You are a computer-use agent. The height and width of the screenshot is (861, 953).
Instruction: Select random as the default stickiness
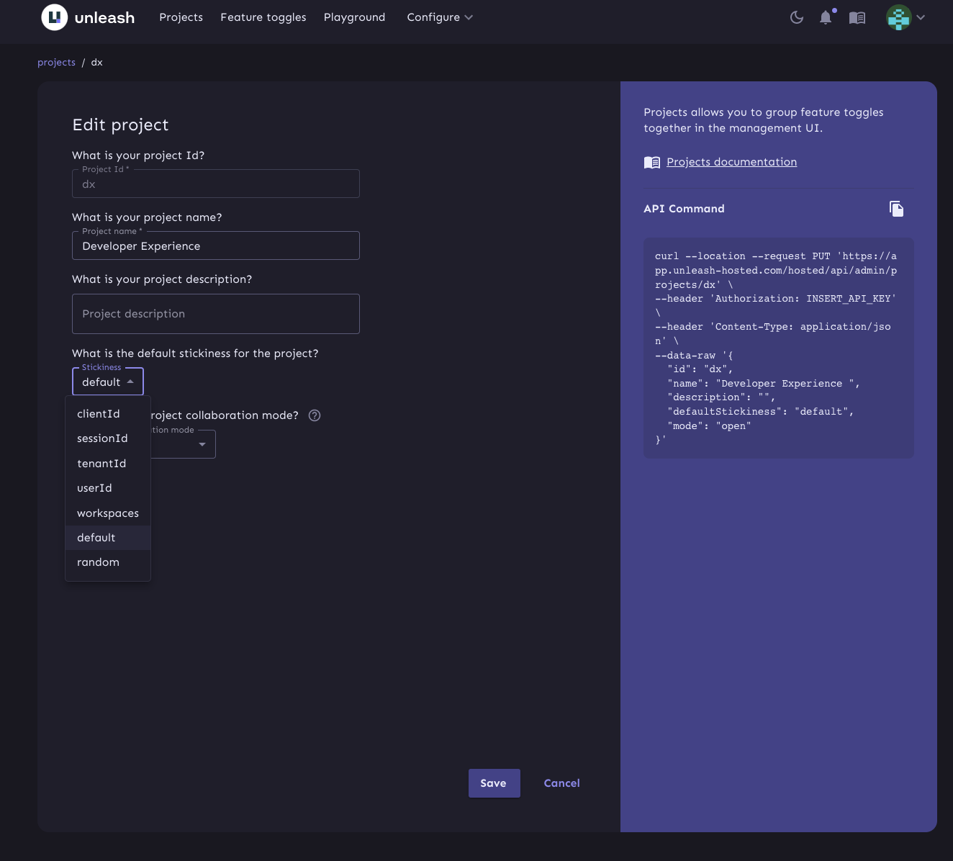pyautogui.click(x=98, y=562)
